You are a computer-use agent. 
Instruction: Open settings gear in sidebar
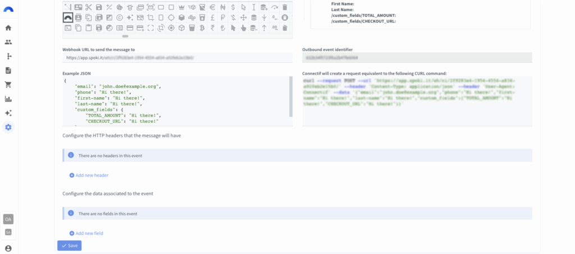pyautogui.click(x=8, y=127)
